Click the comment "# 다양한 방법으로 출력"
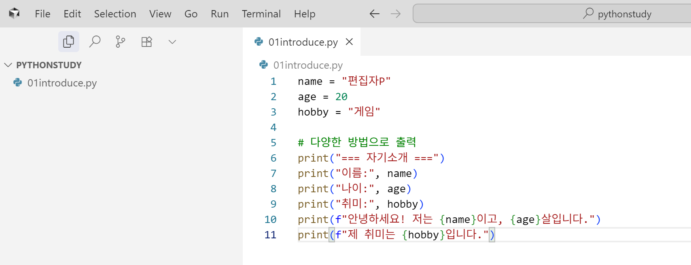 (357, 142)
